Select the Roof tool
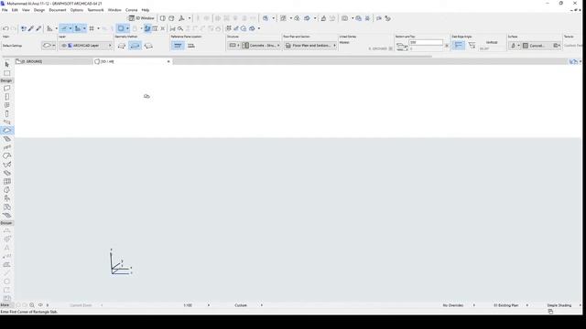586x329 pixels. click(6, 156)
